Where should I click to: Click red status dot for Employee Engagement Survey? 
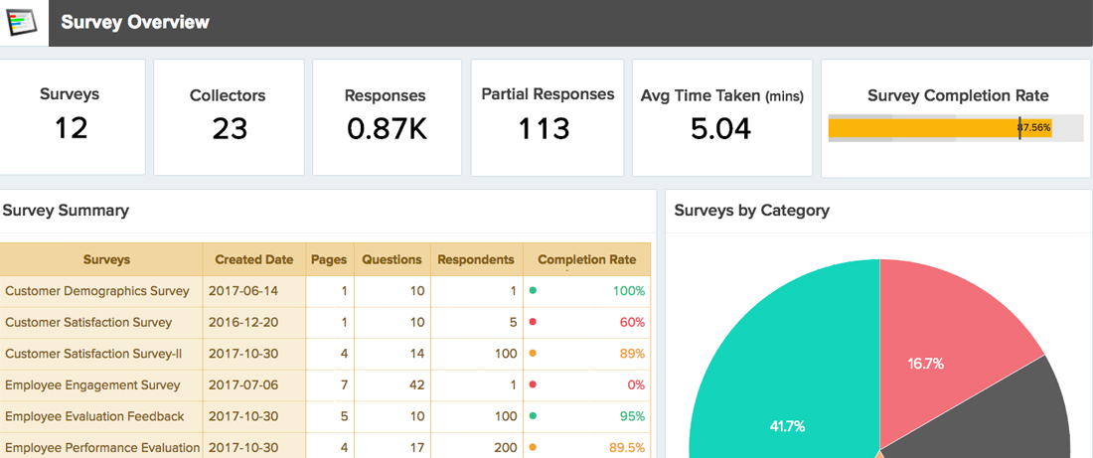[533, 383]
